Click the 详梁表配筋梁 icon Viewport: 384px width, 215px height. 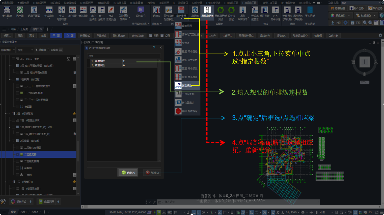point(255,11)
